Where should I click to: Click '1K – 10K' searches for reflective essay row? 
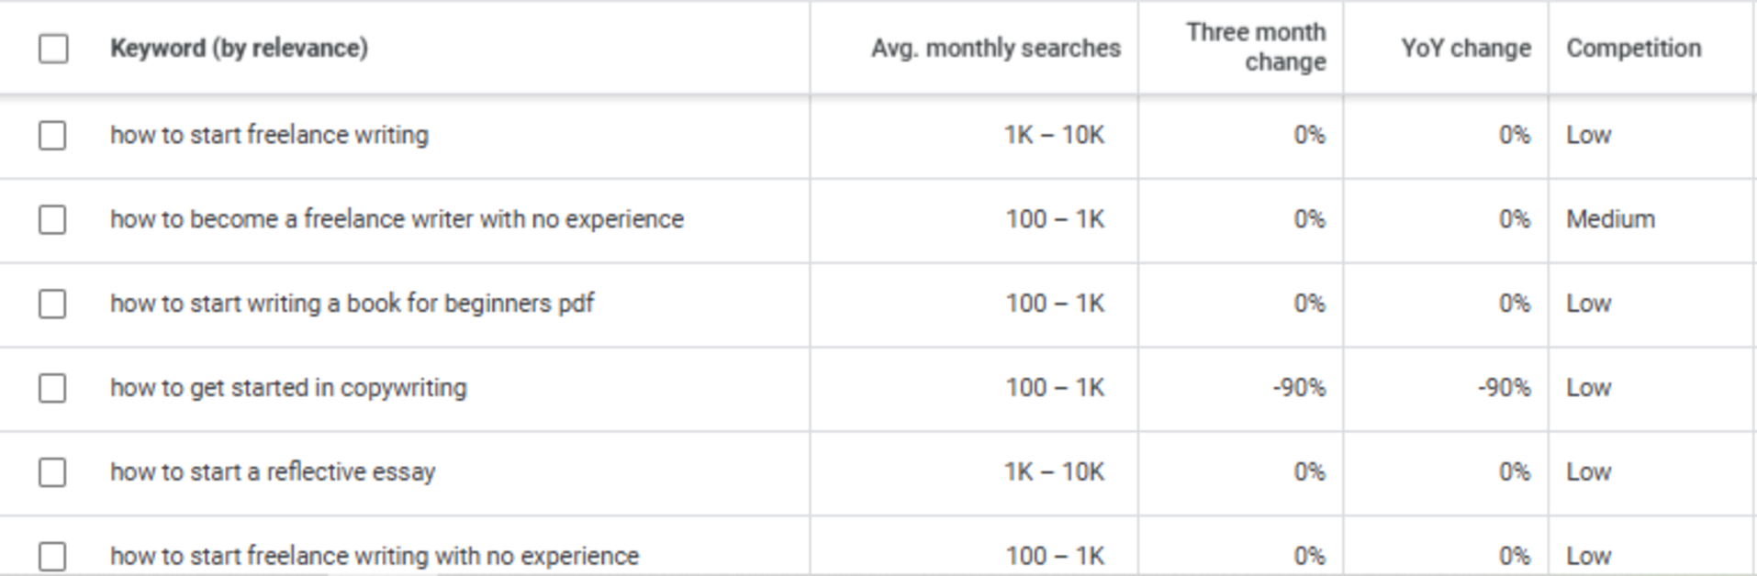(1054, 472)
